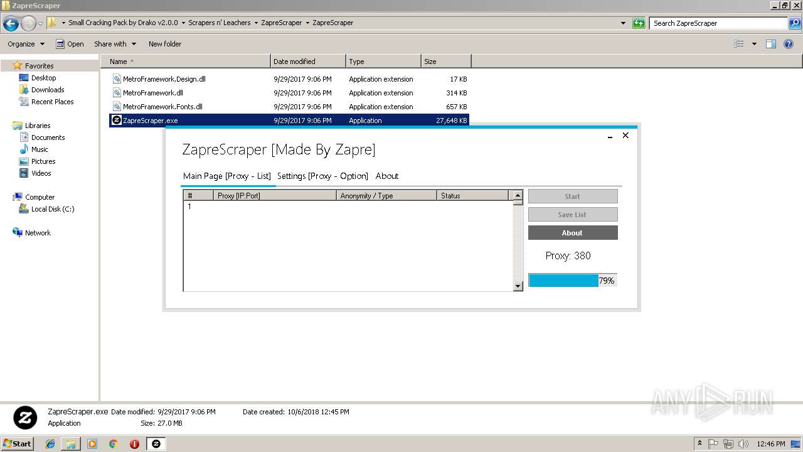Open recent pages dropdown beside Forward
This screenshot has height=452, width=803.
pos(41,24)
